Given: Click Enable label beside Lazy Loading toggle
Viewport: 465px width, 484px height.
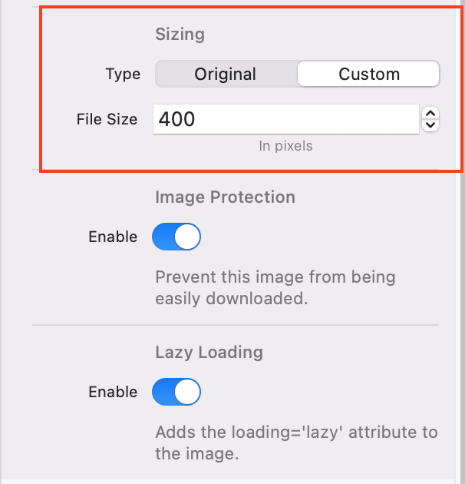Looking at the screenshot, I should (113, 392).
